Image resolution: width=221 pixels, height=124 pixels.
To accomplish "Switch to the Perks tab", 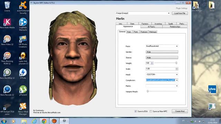I will 182,24.
